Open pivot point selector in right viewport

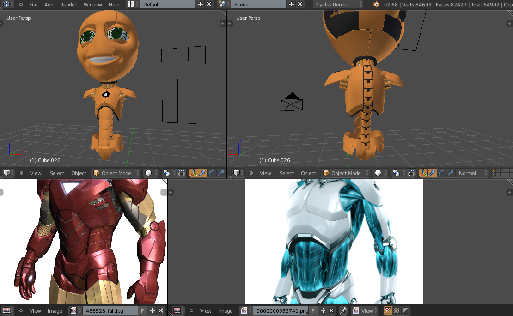398,173
